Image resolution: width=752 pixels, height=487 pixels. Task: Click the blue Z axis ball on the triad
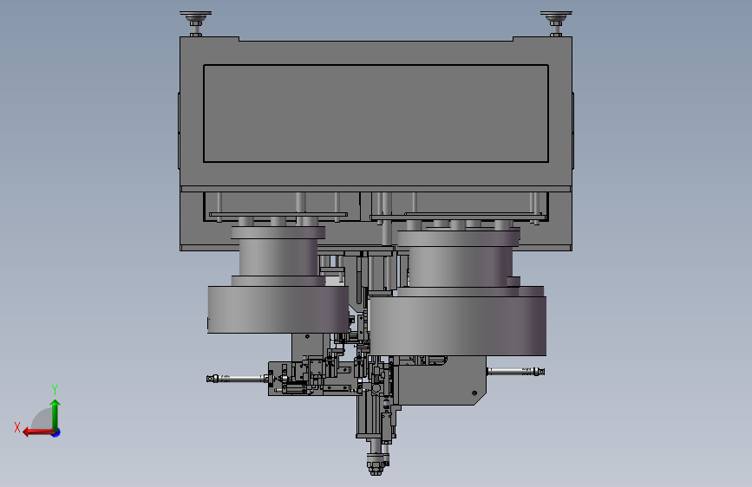(x=56, y=432)
